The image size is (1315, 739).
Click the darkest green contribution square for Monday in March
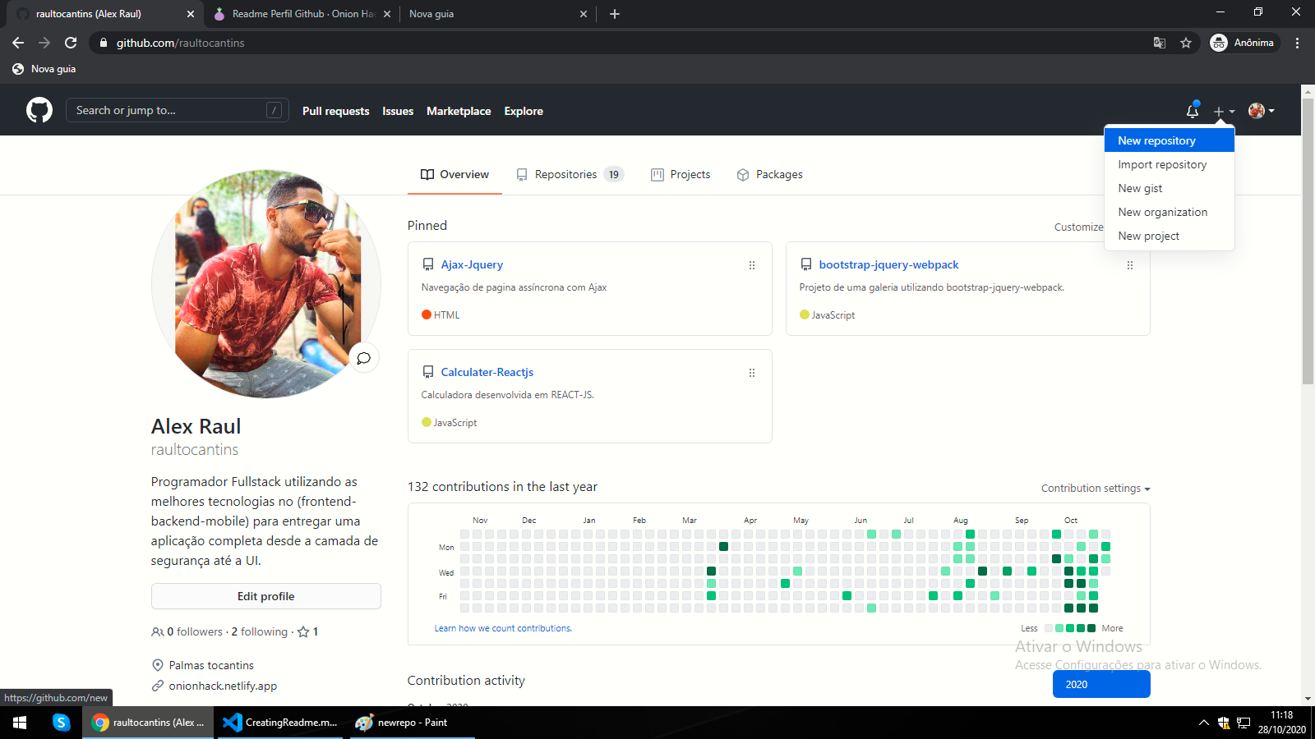pyautogui.click(x=723, y=547)
